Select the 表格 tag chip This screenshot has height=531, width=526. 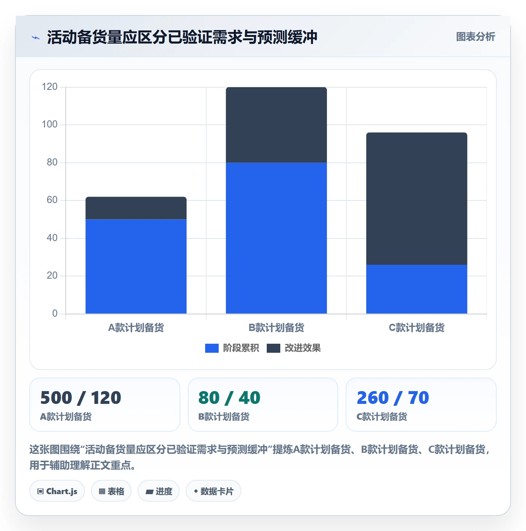click(x=111, y=491)
